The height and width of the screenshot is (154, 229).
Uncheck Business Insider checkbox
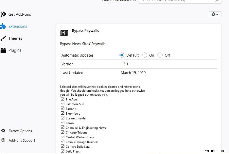coord(62,118)
